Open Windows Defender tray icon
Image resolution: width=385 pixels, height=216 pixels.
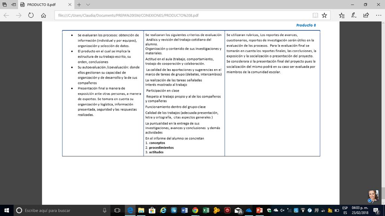click(269, 210)
